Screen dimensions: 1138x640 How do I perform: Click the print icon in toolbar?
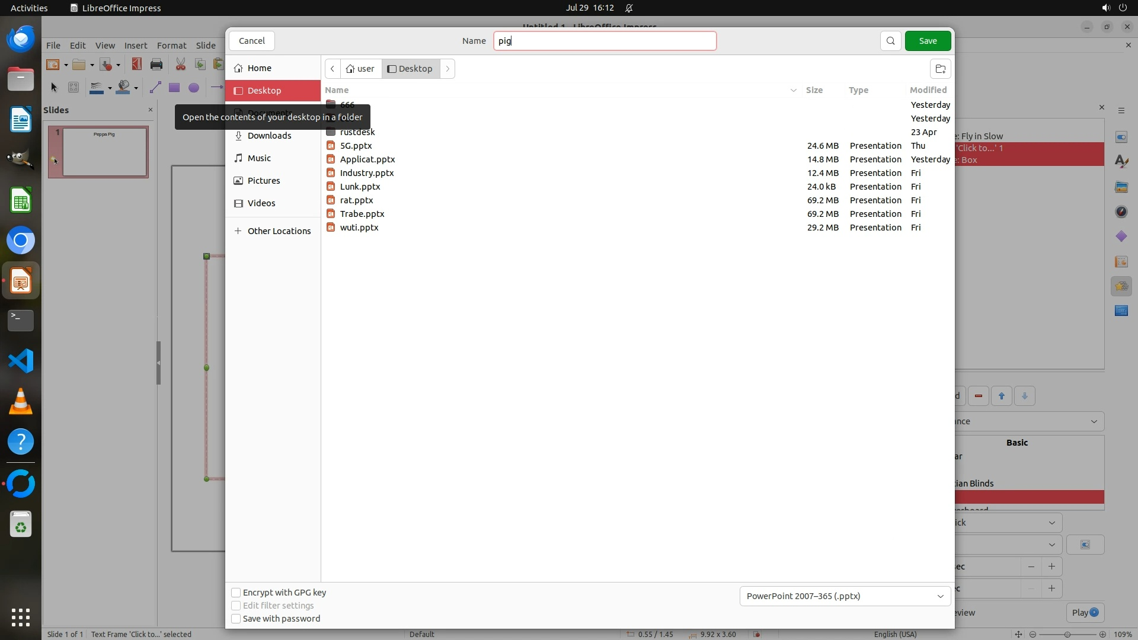click(x=156, y=65)
